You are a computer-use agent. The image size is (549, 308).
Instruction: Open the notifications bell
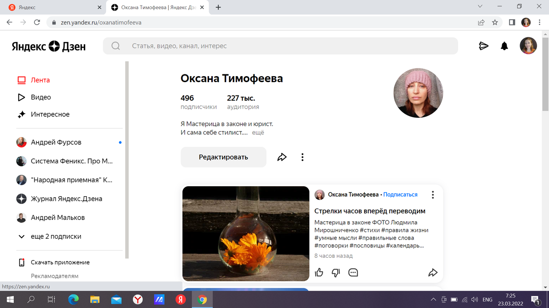tap(504, 46)
